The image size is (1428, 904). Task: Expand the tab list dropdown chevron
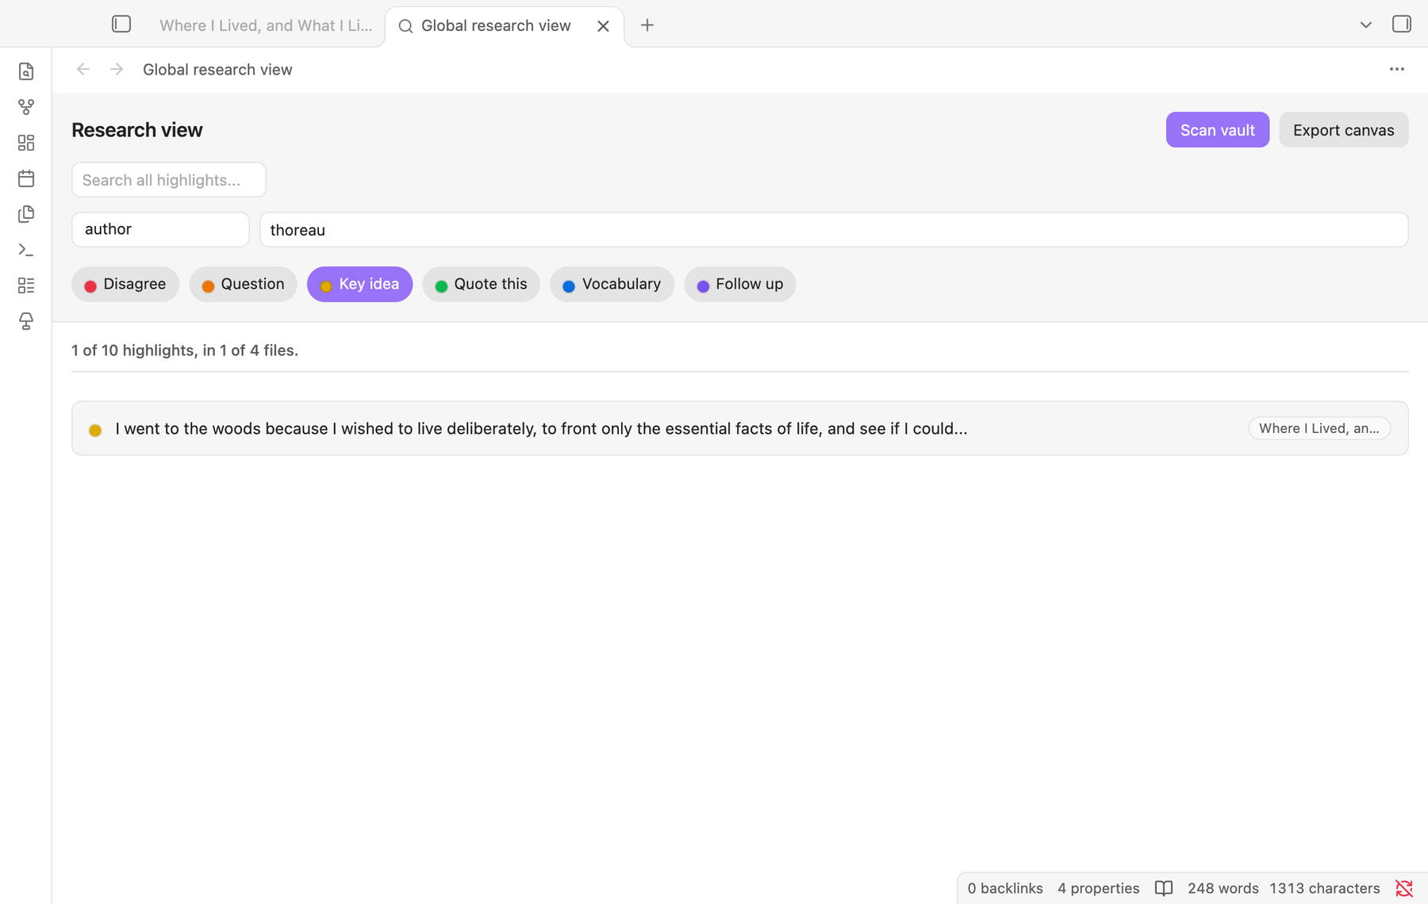(1366, 25)
